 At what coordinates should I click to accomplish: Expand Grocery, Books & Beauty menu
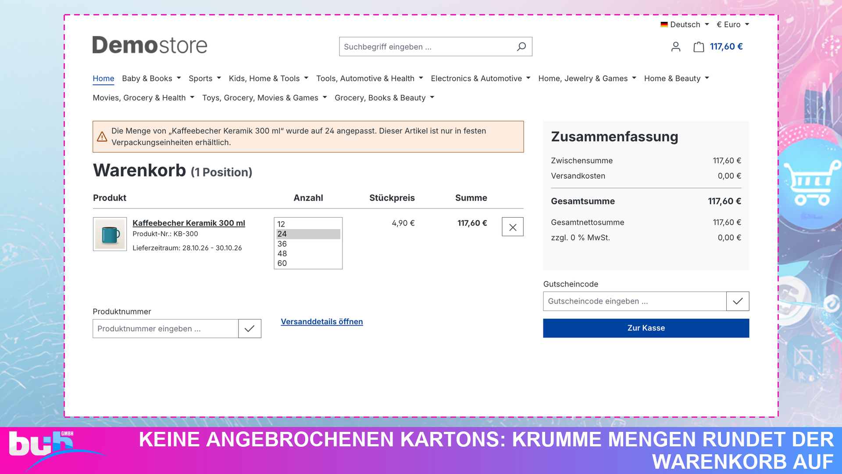coord(384,98)
